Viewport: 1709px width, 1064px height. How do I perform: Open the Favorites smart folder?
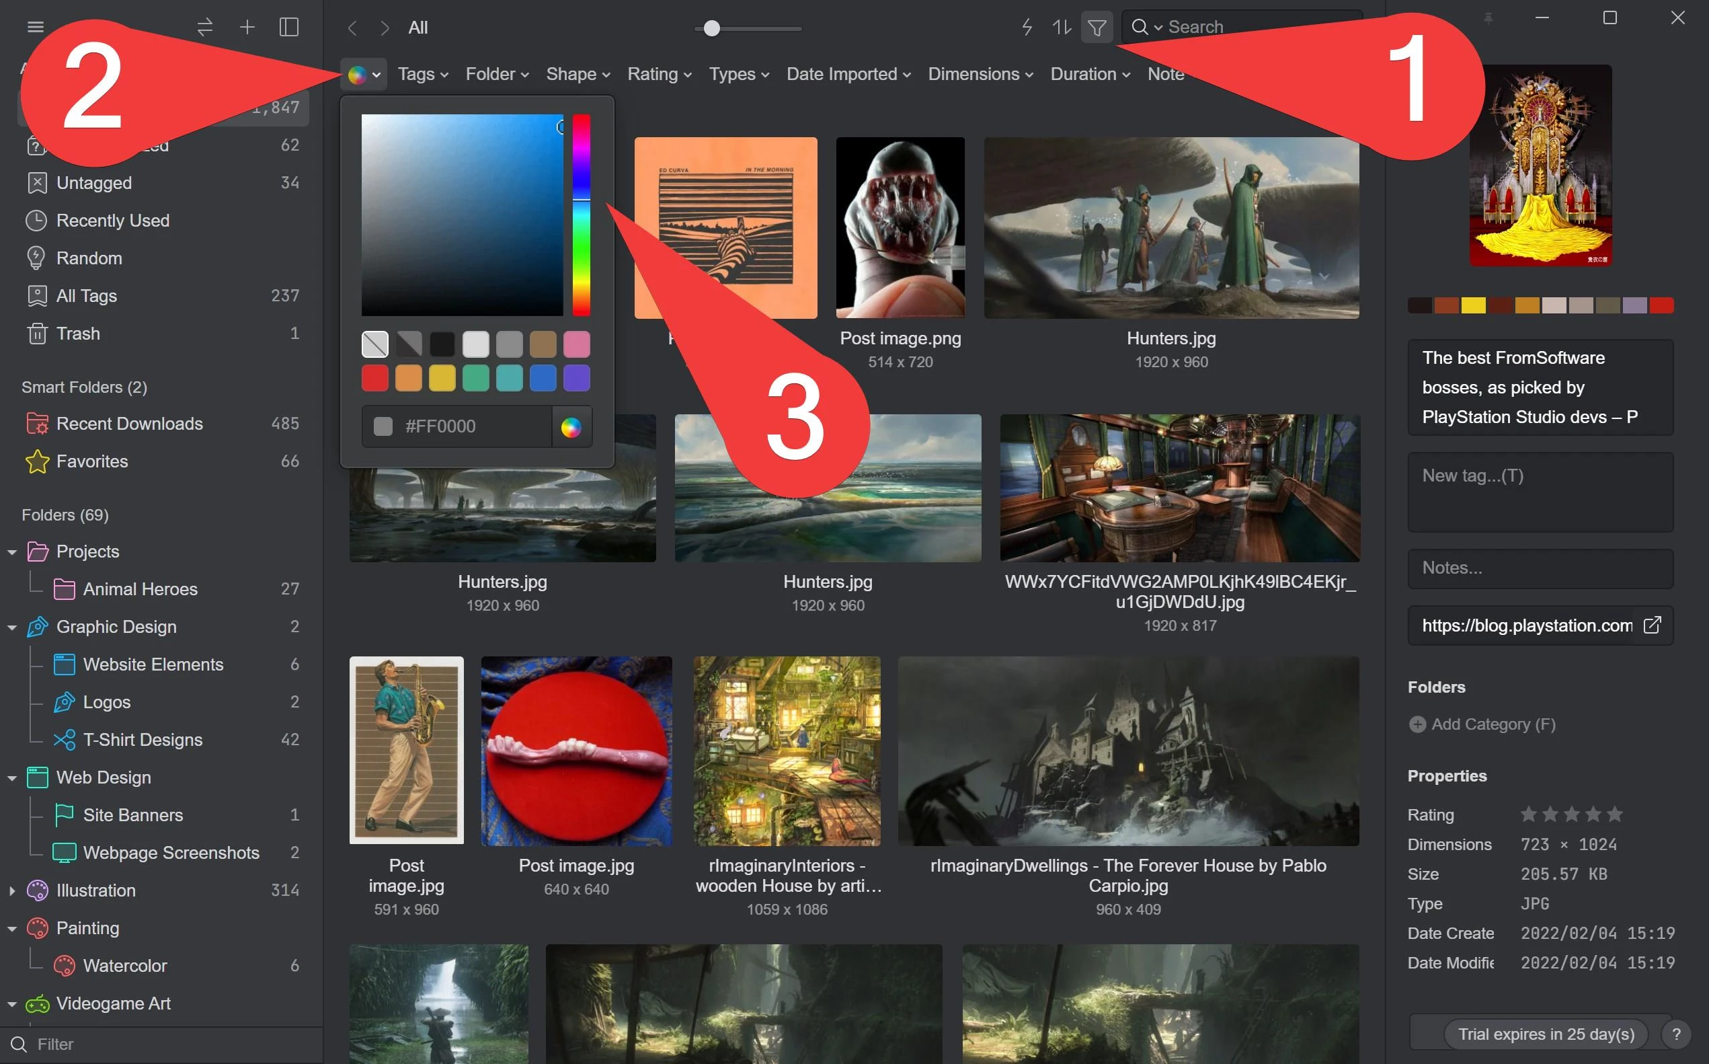coord(163,461)
